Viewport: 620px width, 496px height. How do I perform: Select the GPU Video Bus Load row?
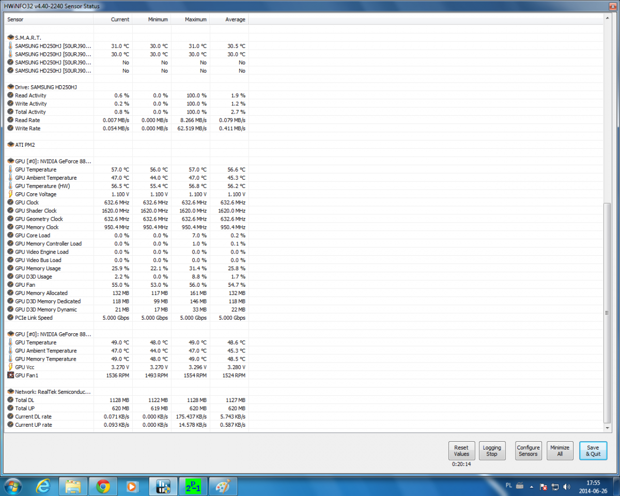coord(127,260)
